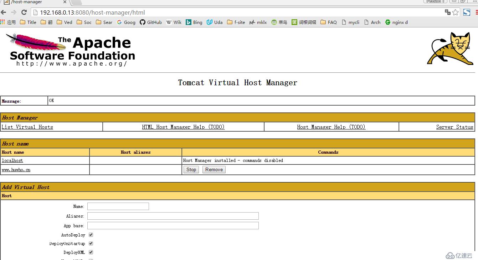Open the www.huwho.cn host link
This screenshot has width=478, height=260.
[x=16, y=170]
